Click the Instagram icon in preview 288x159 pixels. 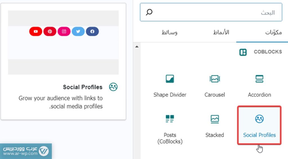[64, 32]
